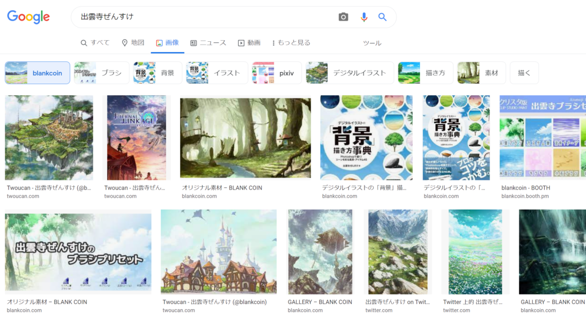
Task: Open the fantasy castle town thumbnail
Action: pos(219,252)
